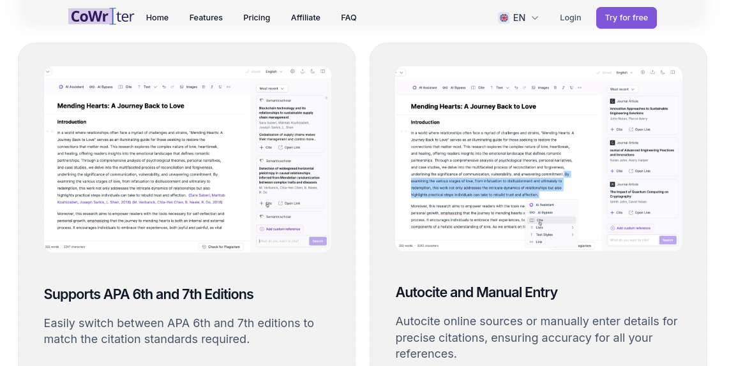Viewport: 729px width, 366px height.
Task: Click the UK flag language icon
Action: [504, 18]
